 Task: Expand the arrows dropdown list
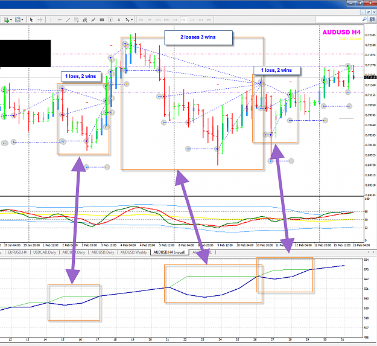click(131, 20)
